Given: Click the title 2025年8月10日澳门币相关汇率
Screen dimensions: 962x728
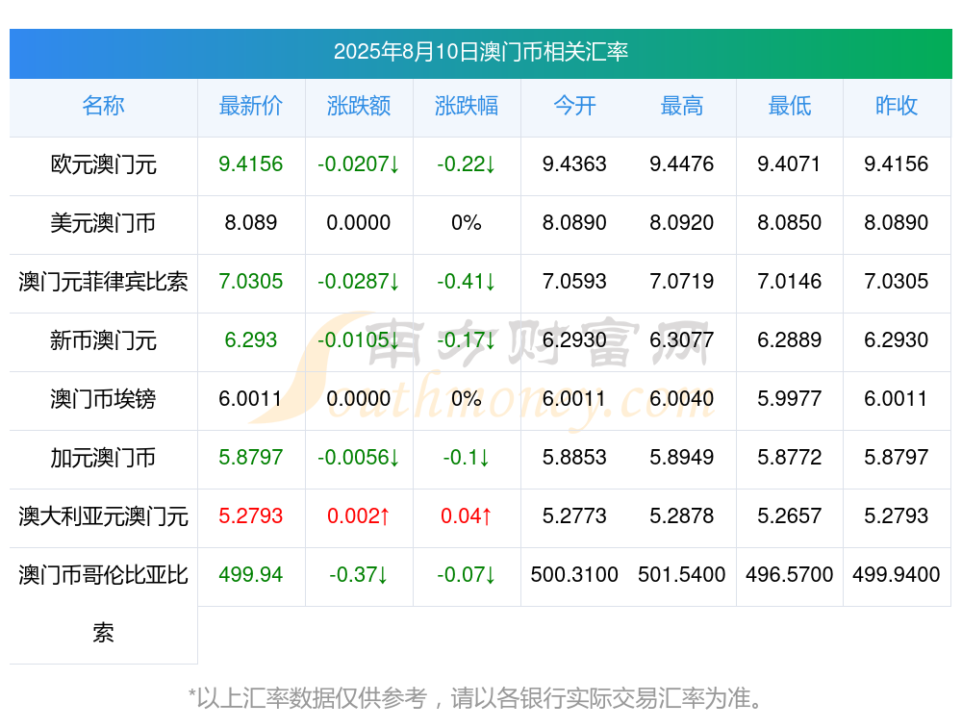Looking at the screenshot, I should click(480, 52).
